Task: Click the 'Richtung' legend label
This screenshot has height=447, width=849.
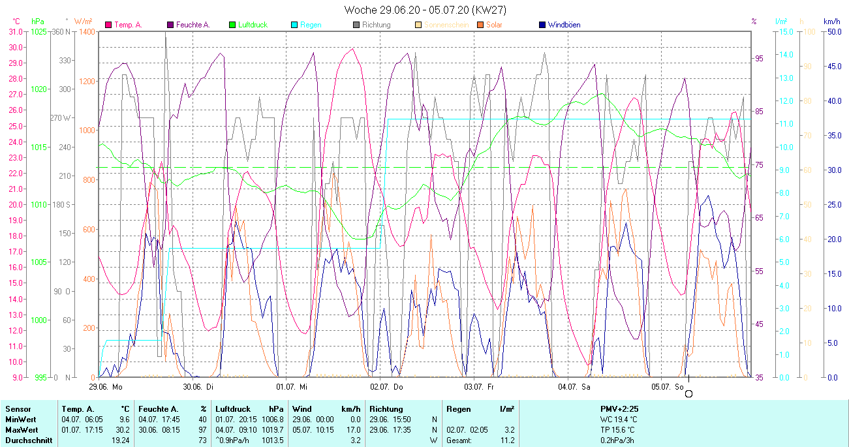Action: [376, 25]
